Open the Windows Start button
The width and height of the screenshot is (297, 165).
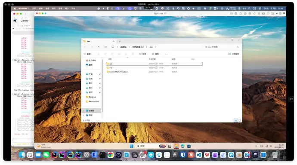pyautogui.click(x=132, y=146)
